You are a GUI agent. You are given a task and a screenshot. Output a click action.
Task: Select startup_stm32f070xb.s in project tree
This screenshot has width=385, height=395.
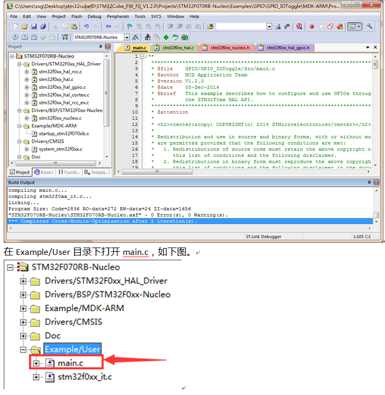[64, 134]
